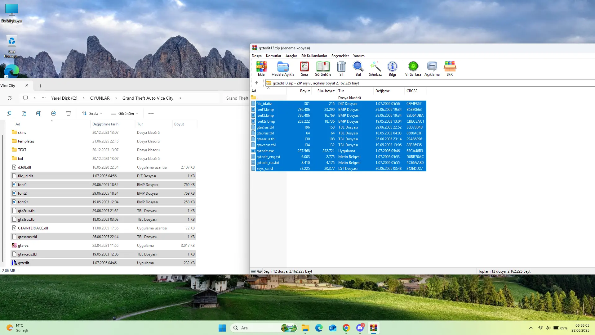Run the Sına test tool
Screen dimensions: 595x335
point(304,69)
